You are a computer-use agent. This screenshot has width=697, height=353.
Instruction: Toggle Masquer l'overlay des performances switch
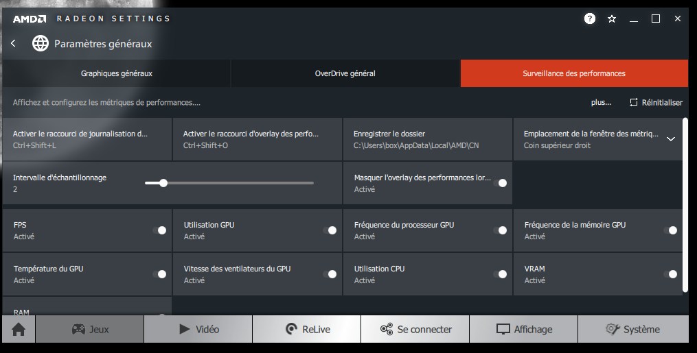tap(500, 183)
